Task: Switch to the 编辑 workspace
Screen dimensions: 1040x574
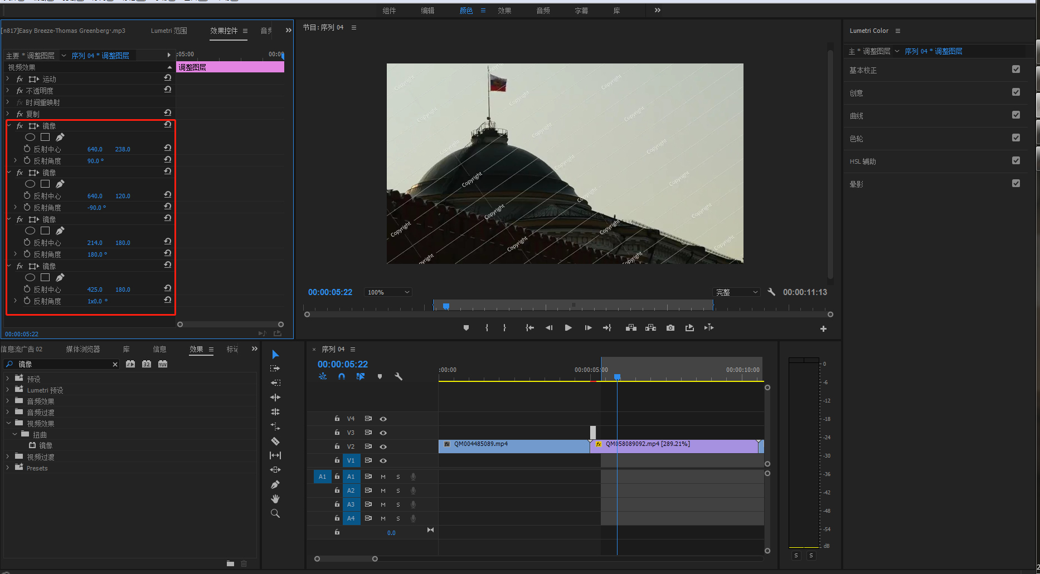Action: coord(427,11)
